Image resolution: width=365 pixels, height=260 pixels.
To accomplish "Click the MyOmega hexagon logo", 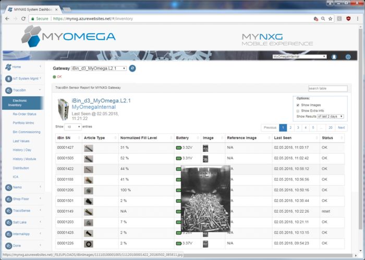I will pos(31,36).
